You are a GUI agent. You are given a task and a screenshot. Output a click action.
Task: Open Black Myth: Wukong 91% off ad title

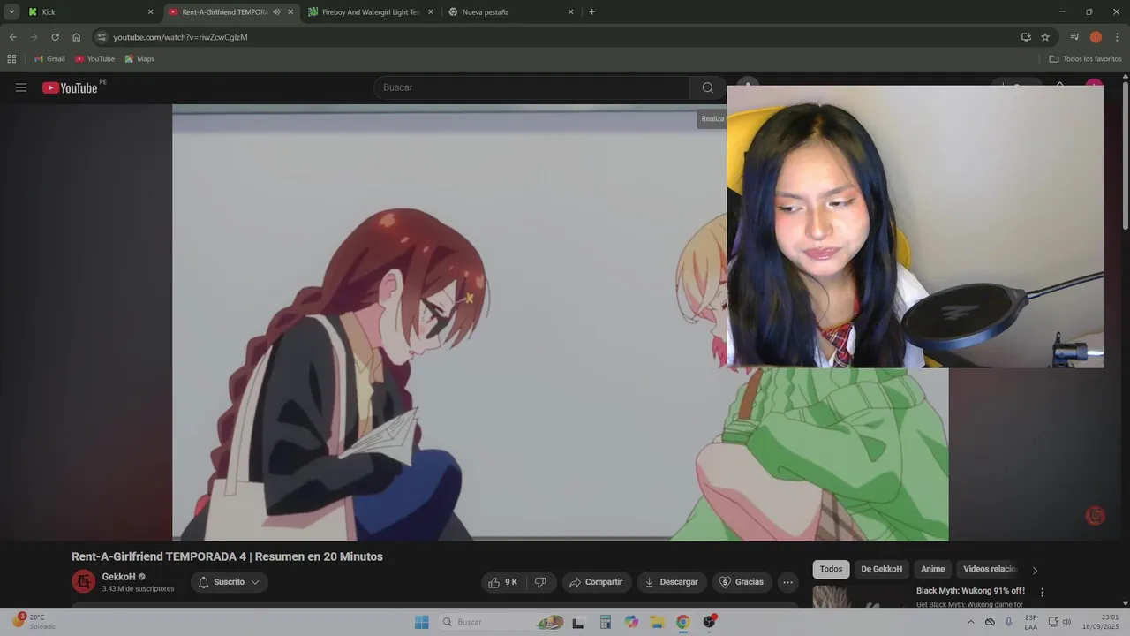point(970,591)
